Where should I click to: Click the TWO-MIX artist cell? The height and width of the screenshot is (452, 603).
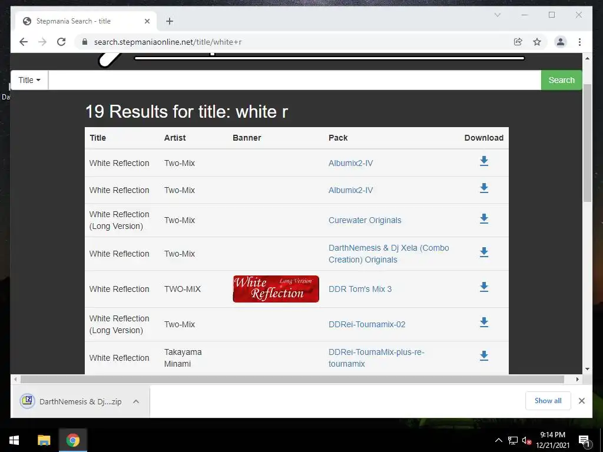point(183,289)
